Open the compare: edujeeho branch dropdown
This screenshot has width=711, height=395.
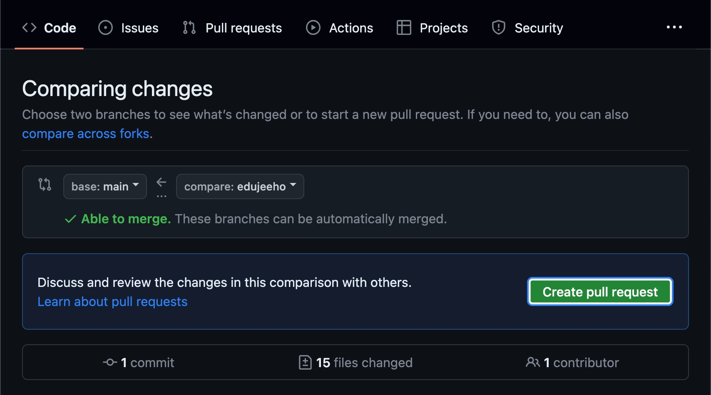(240, 187)
